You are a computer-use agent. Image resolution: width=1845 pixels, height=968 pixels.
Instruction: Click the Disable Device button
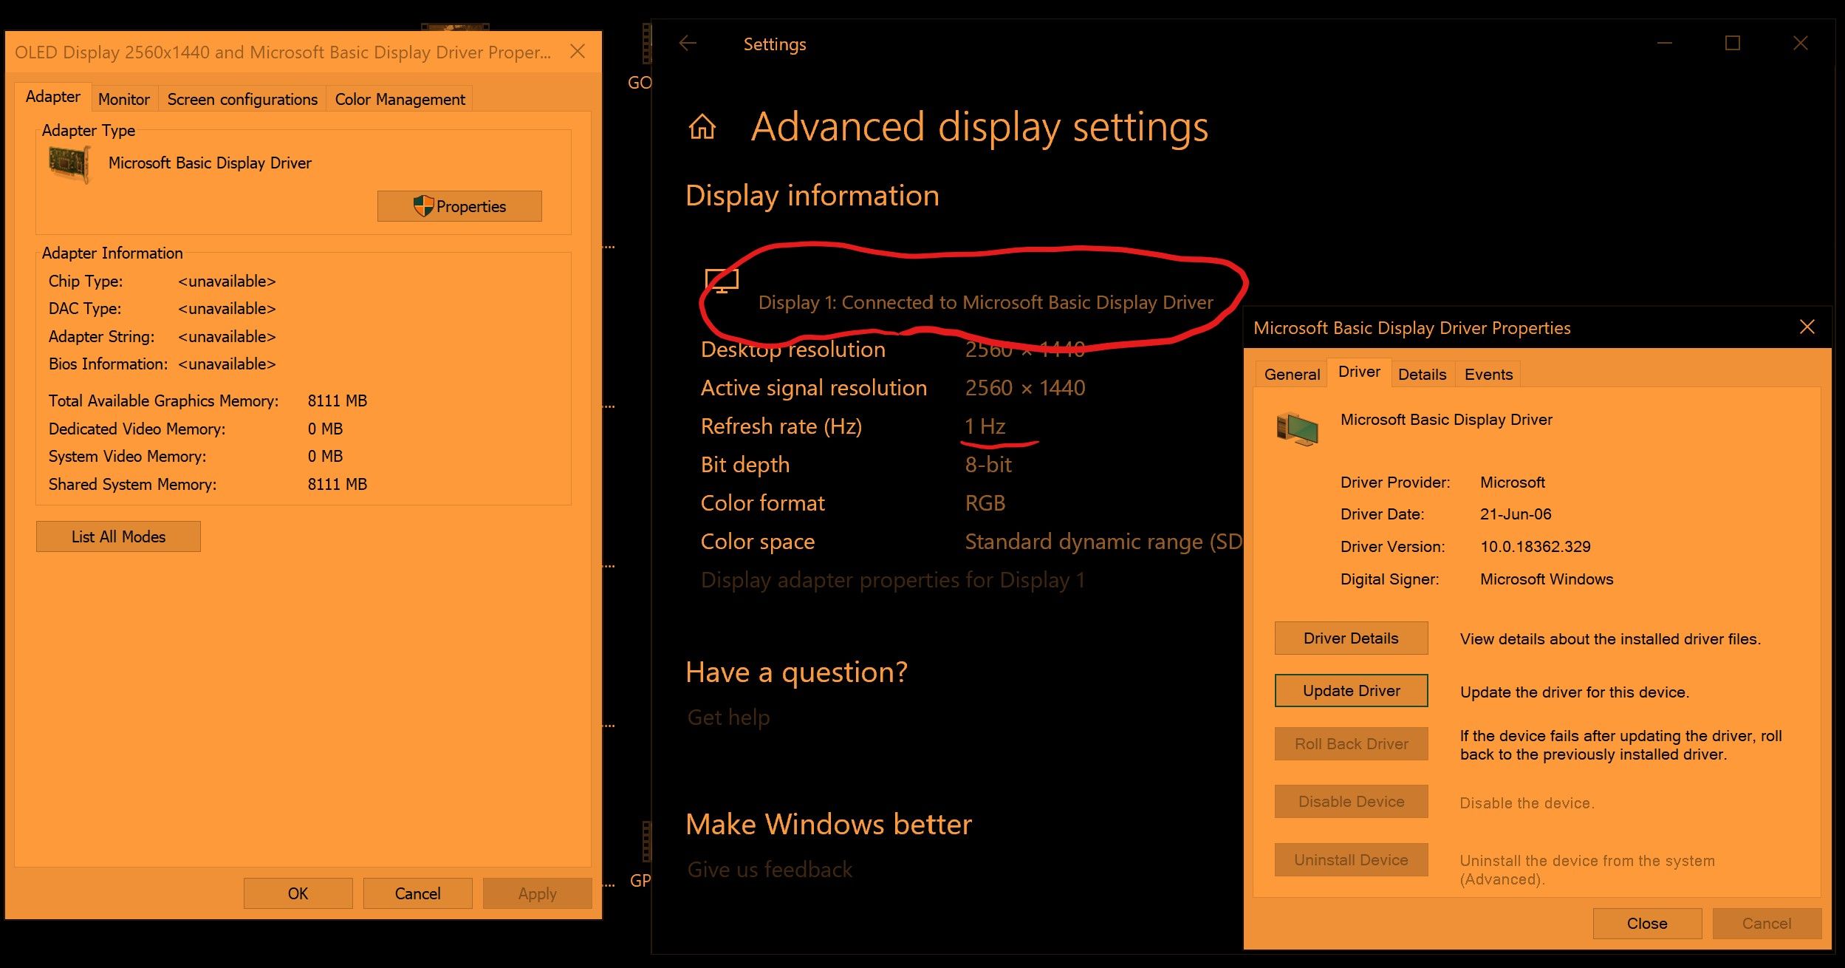(1351, 802)
